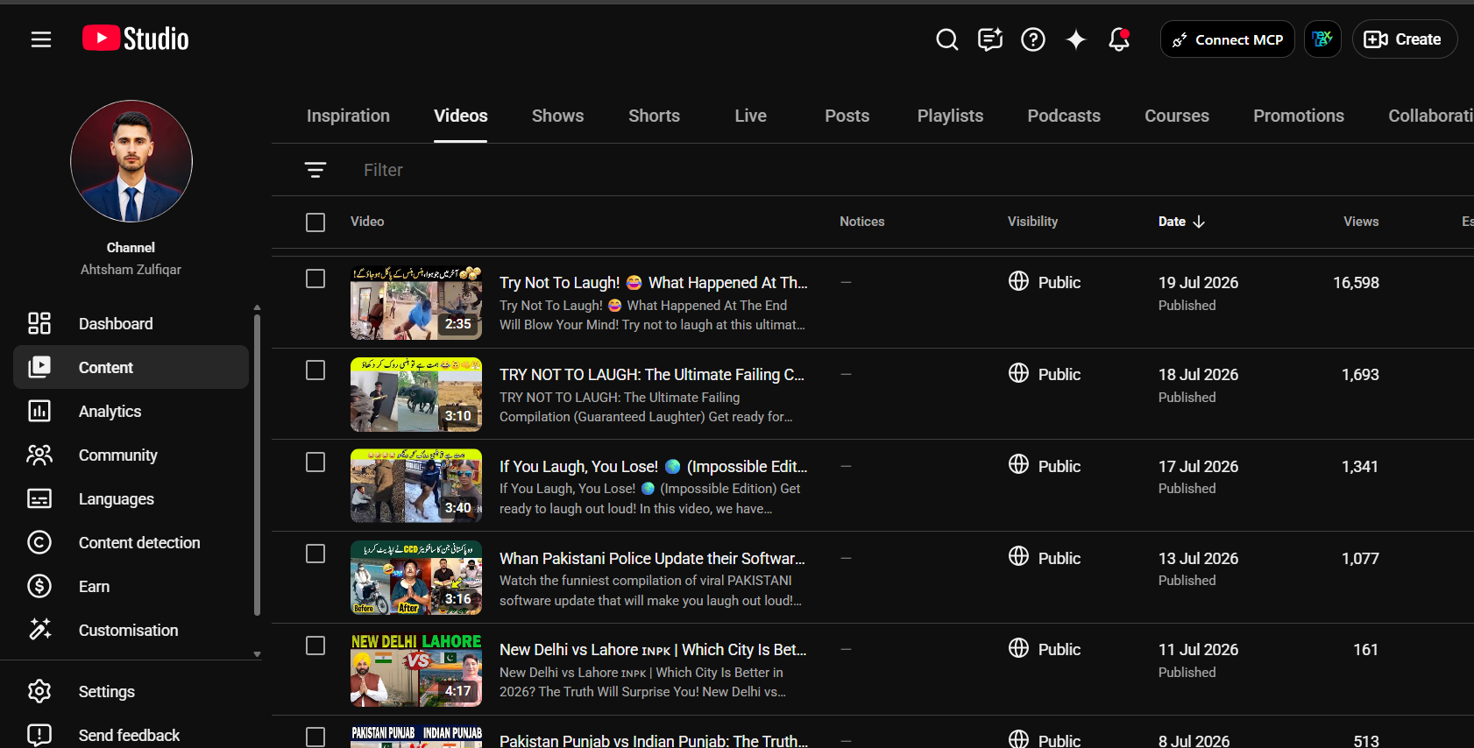Open Public visibility dropdown for 17 Jul video
This screenshot has height=748, width=1474.
pos(1045,466)
